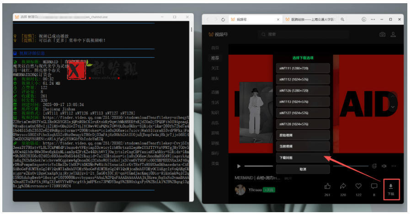
Task: Click browser forward arrow
Action: 216,20
